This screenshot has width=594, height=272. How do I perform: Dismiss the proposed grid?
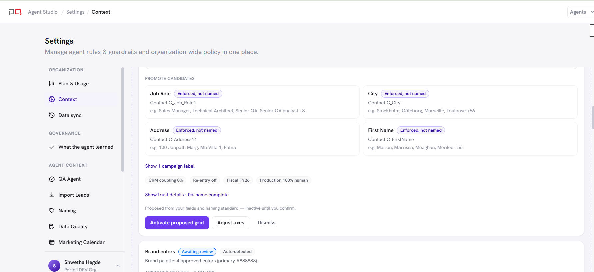[266, 223]
